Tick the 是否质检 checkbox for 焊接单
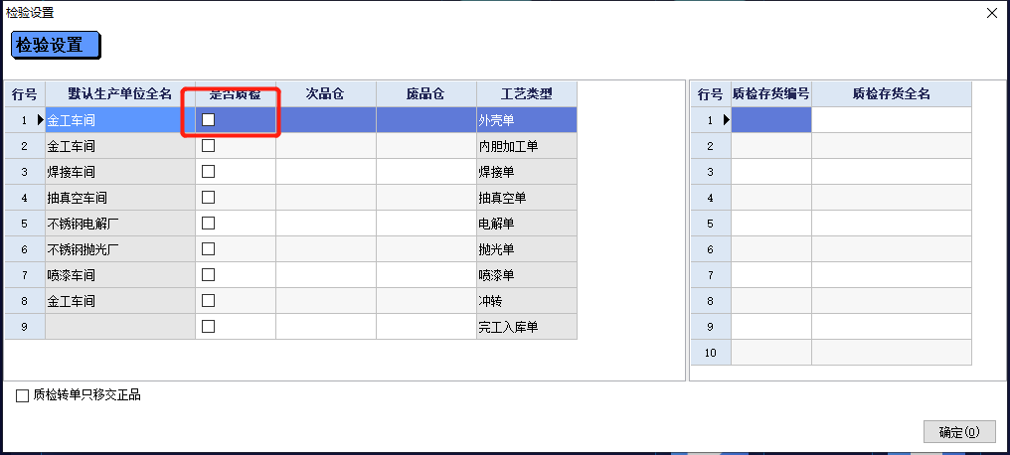Viewport: 1010px width, 455px height. click(x=209, y=171)
